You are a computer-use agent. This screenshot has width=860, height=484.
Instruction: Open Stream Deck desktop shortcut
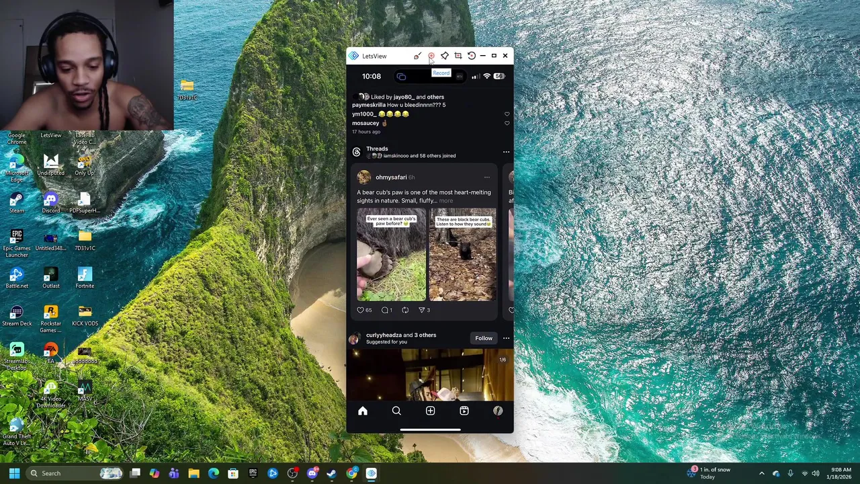coord(17,315)
